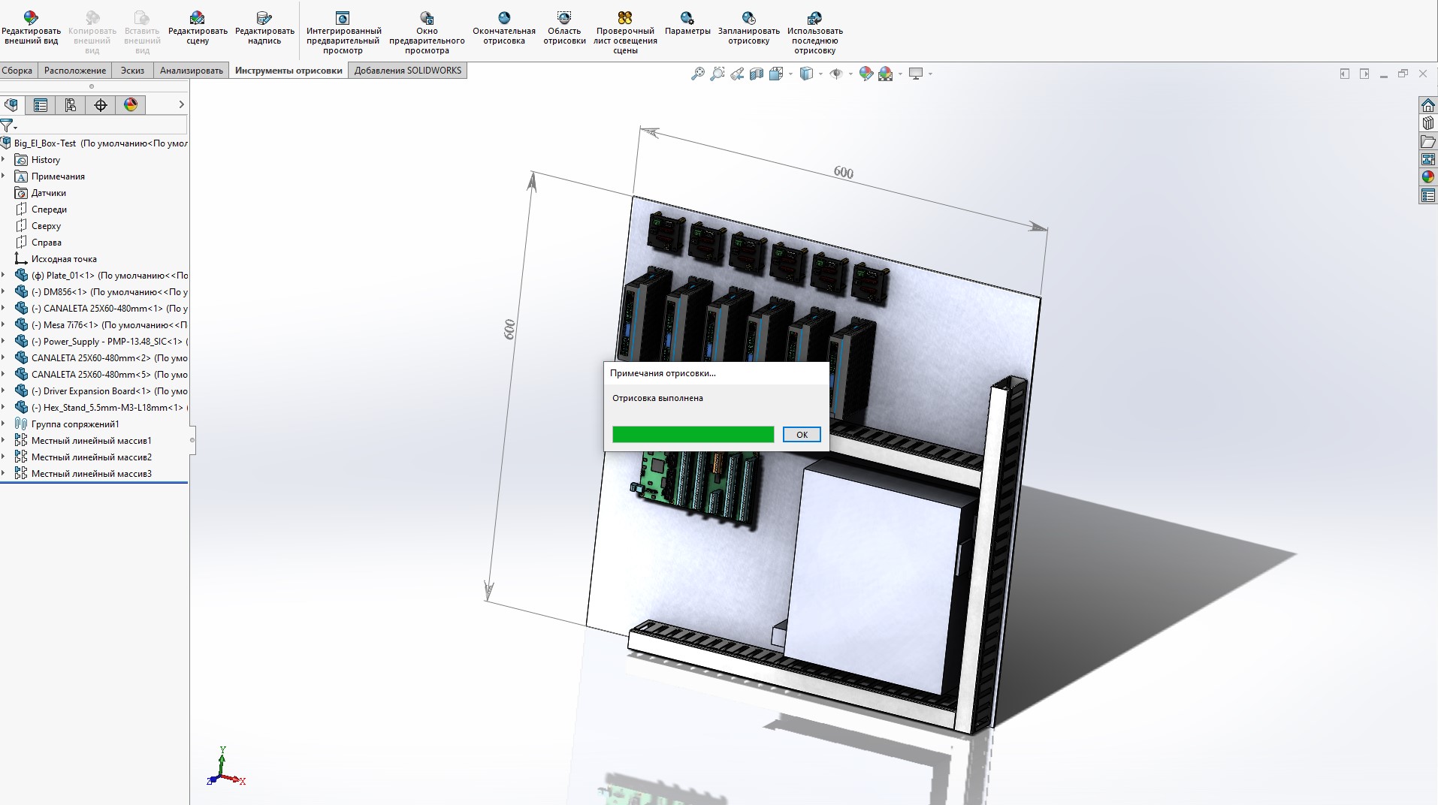
Task: Open Эскиз ribbon tab
Action: pos(132,71)
